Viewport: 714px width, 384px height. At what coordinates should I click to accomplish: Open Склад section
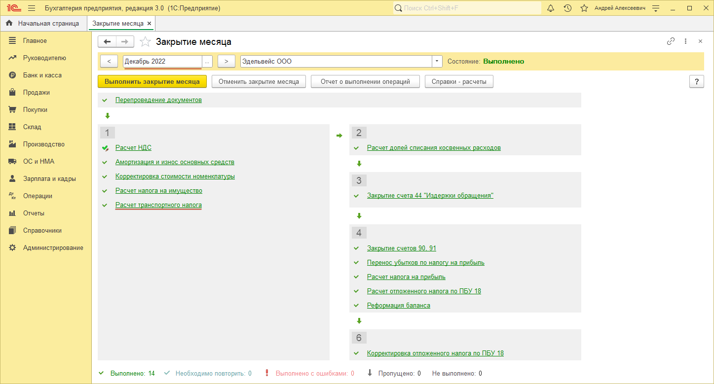pyautogui.click(x=32, y=127)
